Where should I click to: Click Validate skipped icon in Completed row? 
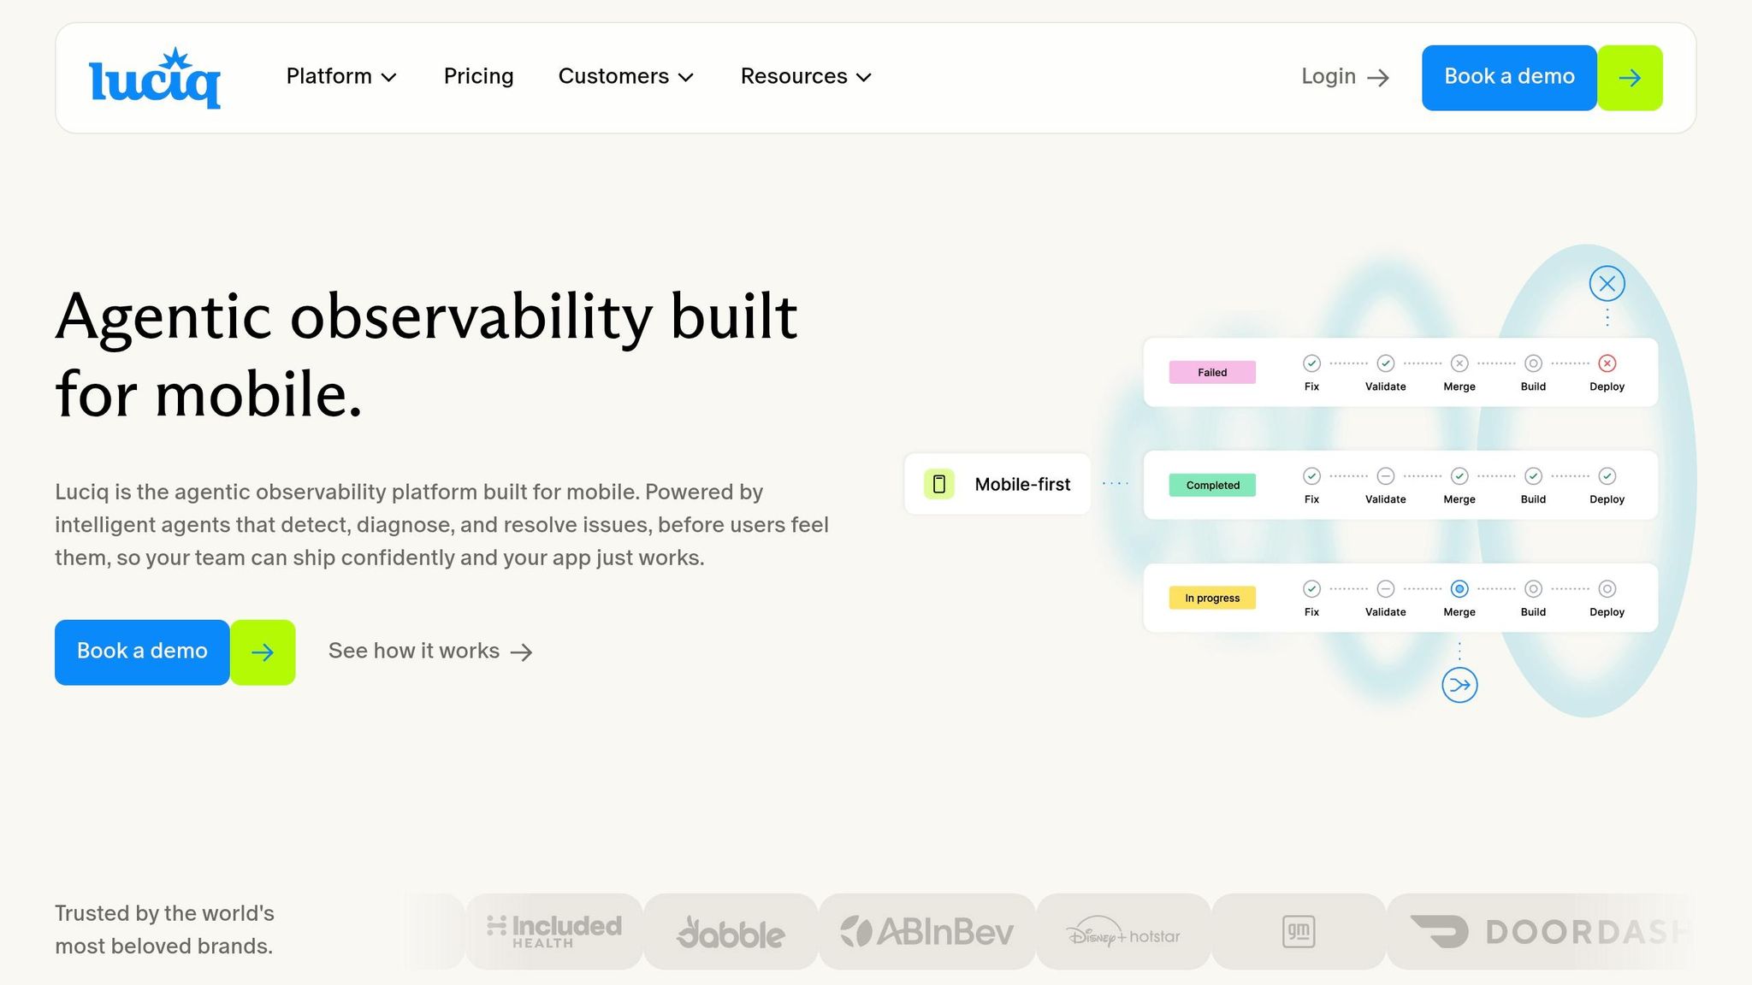tap(1386, 476)
